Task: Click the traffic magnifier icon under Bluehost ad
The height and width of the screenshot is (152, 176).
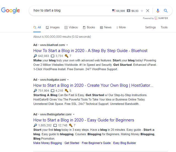Action: pyautogui.click(x=35, y=56)
